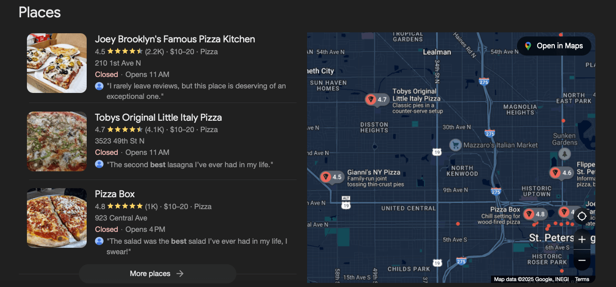Screen dimensions: 616x287
Task: Open Joey Brooklyn's Famous Pizza Kitchen listing
Action: (x=175, y=39)
